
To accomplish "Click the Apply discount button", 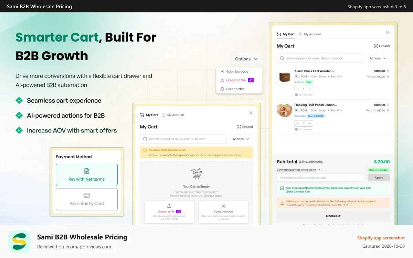I will (379, 178).
